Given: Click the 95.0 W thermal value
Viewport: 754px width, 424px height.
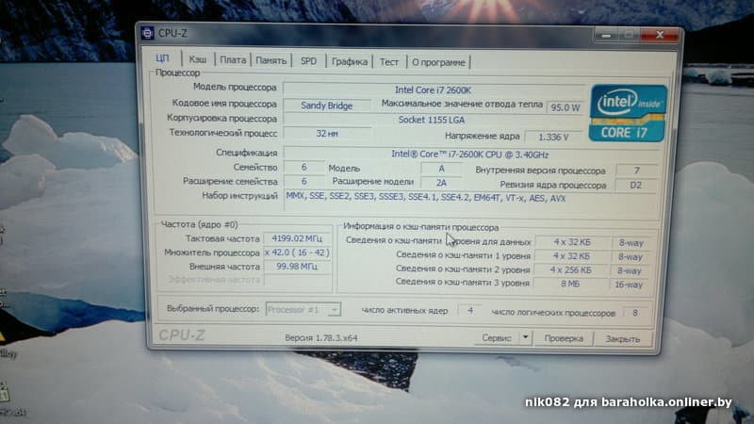Looking at the screenshot, I should coord(565,107).
